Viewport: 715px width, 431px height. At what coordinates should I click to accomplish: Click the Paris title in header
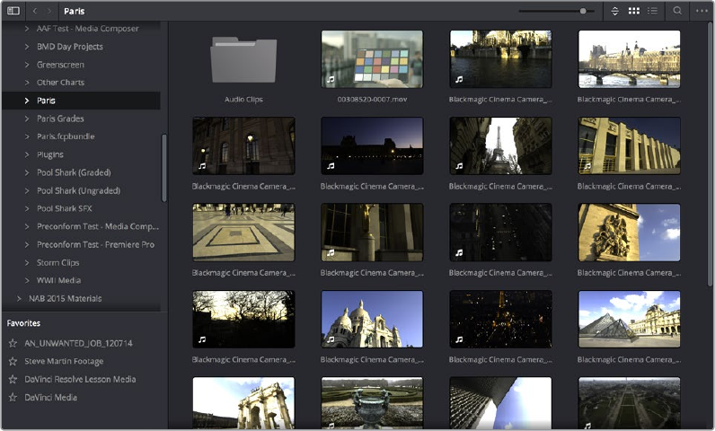74,11
